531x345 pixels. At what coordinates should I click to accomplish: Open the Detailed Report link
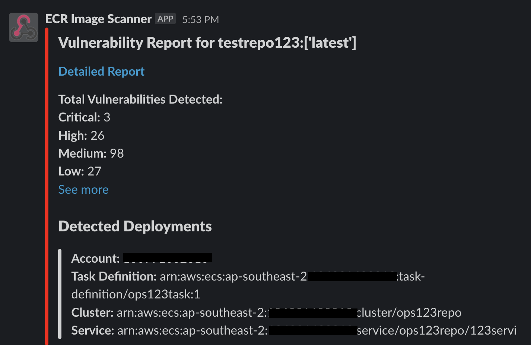pos(101,71)
